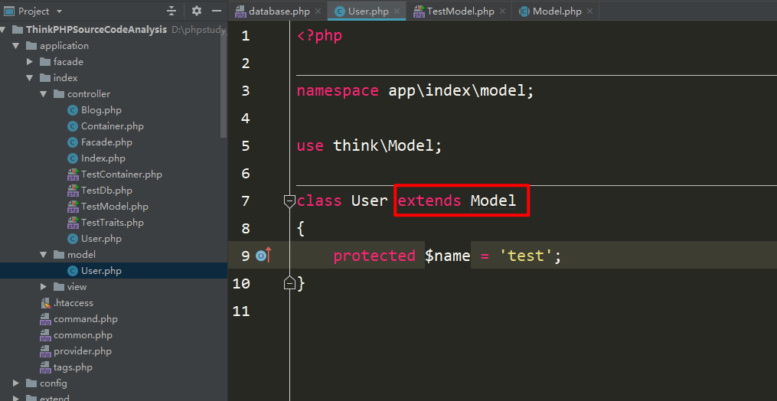Click the TestContainer.php PHP file icon

coord(73,174)
